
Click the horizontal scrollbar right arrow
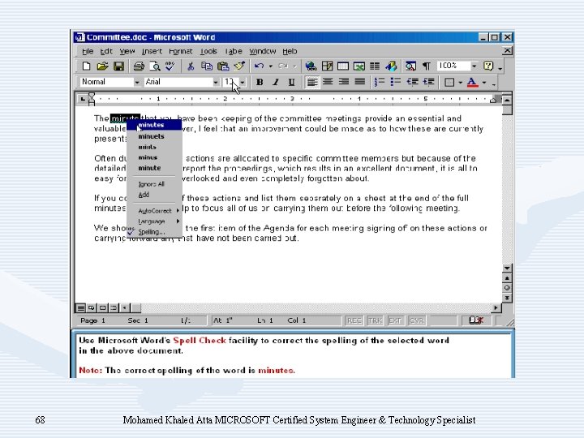click(496, 307)
